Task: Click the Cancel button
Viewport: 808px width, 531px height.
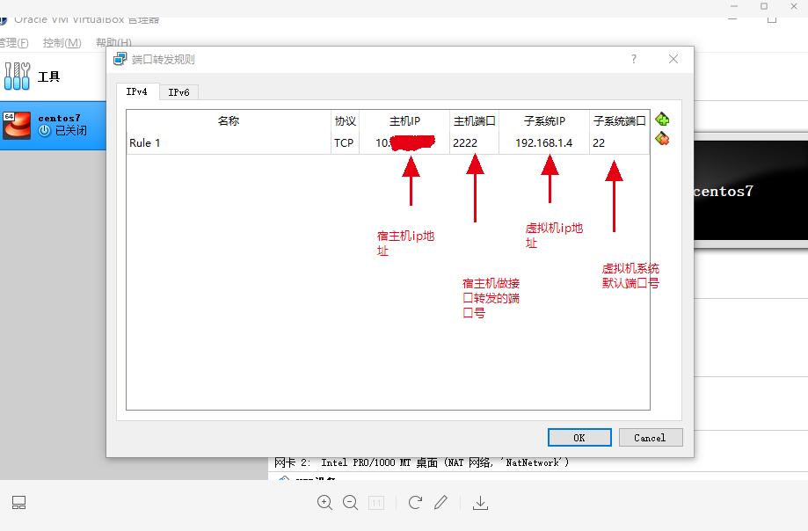Action: [x=650, y=437]
